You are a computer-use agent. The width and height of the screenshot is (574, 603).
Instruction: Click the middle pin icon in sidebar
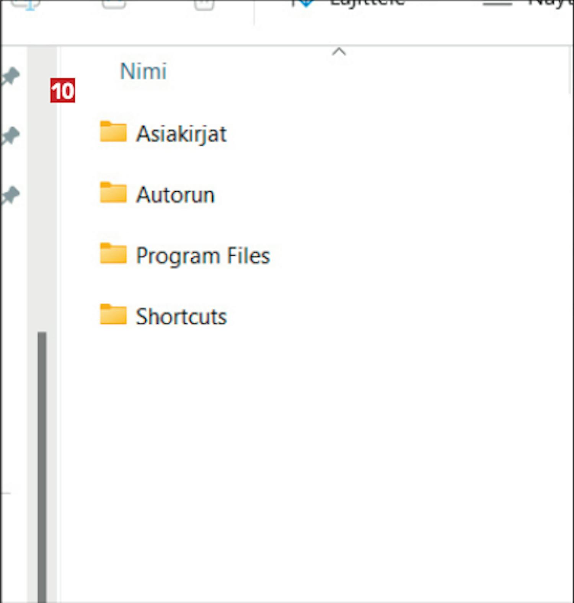10,136
